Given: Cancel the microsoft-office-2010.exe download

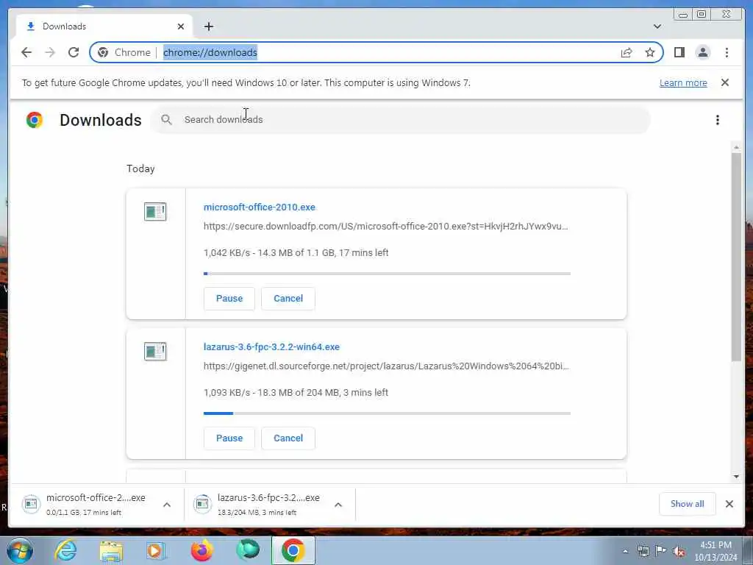Looking at the screenshot, I should pyautogui.click(x=288, y=299).
